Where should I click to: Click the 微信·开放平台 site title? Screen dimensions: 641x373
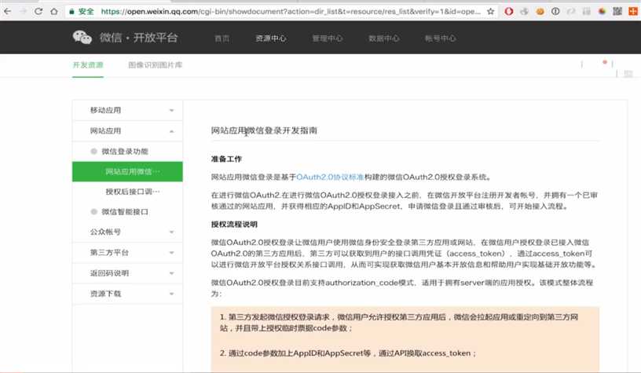tap(138, 38)
